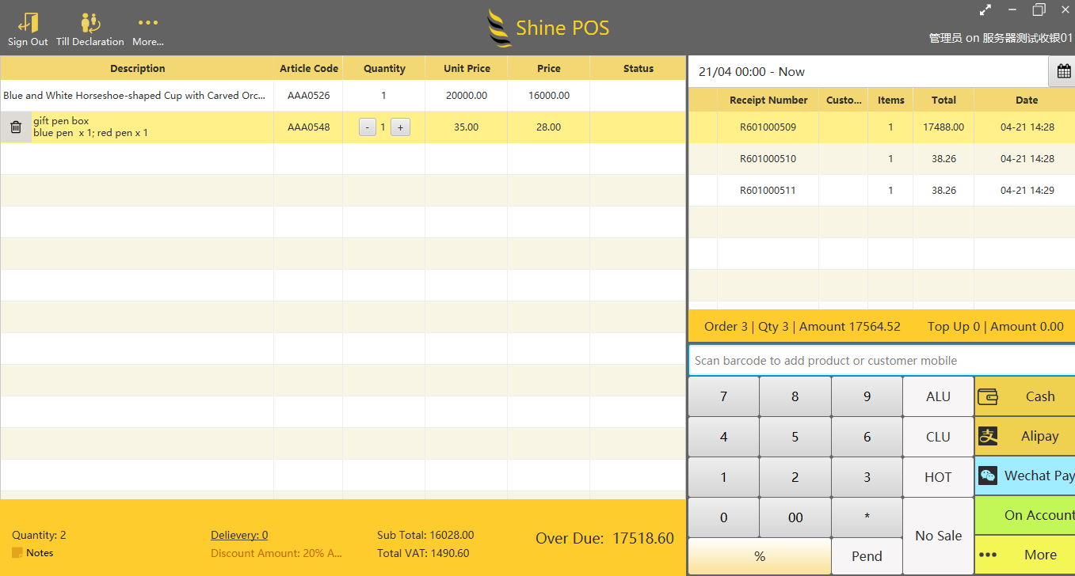The height and width of the screenshot is (576, 1075).
Task: Pay with Cash
Action: point(1024,396)
